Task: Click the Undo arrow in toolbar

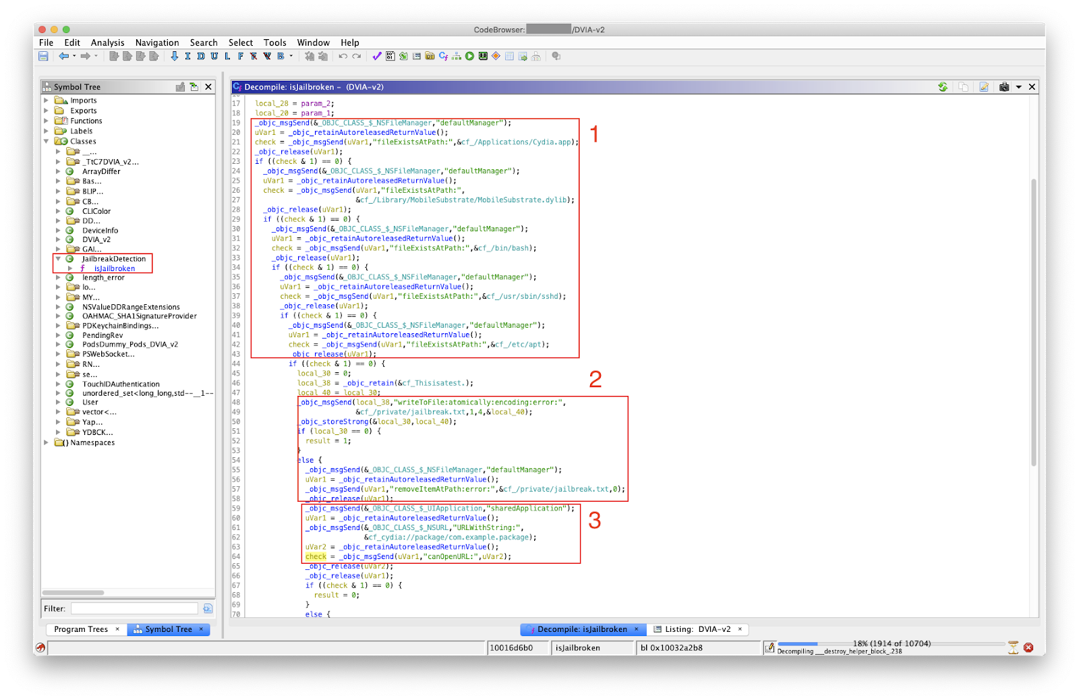Action: pyautogui.click(x=343, y=56)
